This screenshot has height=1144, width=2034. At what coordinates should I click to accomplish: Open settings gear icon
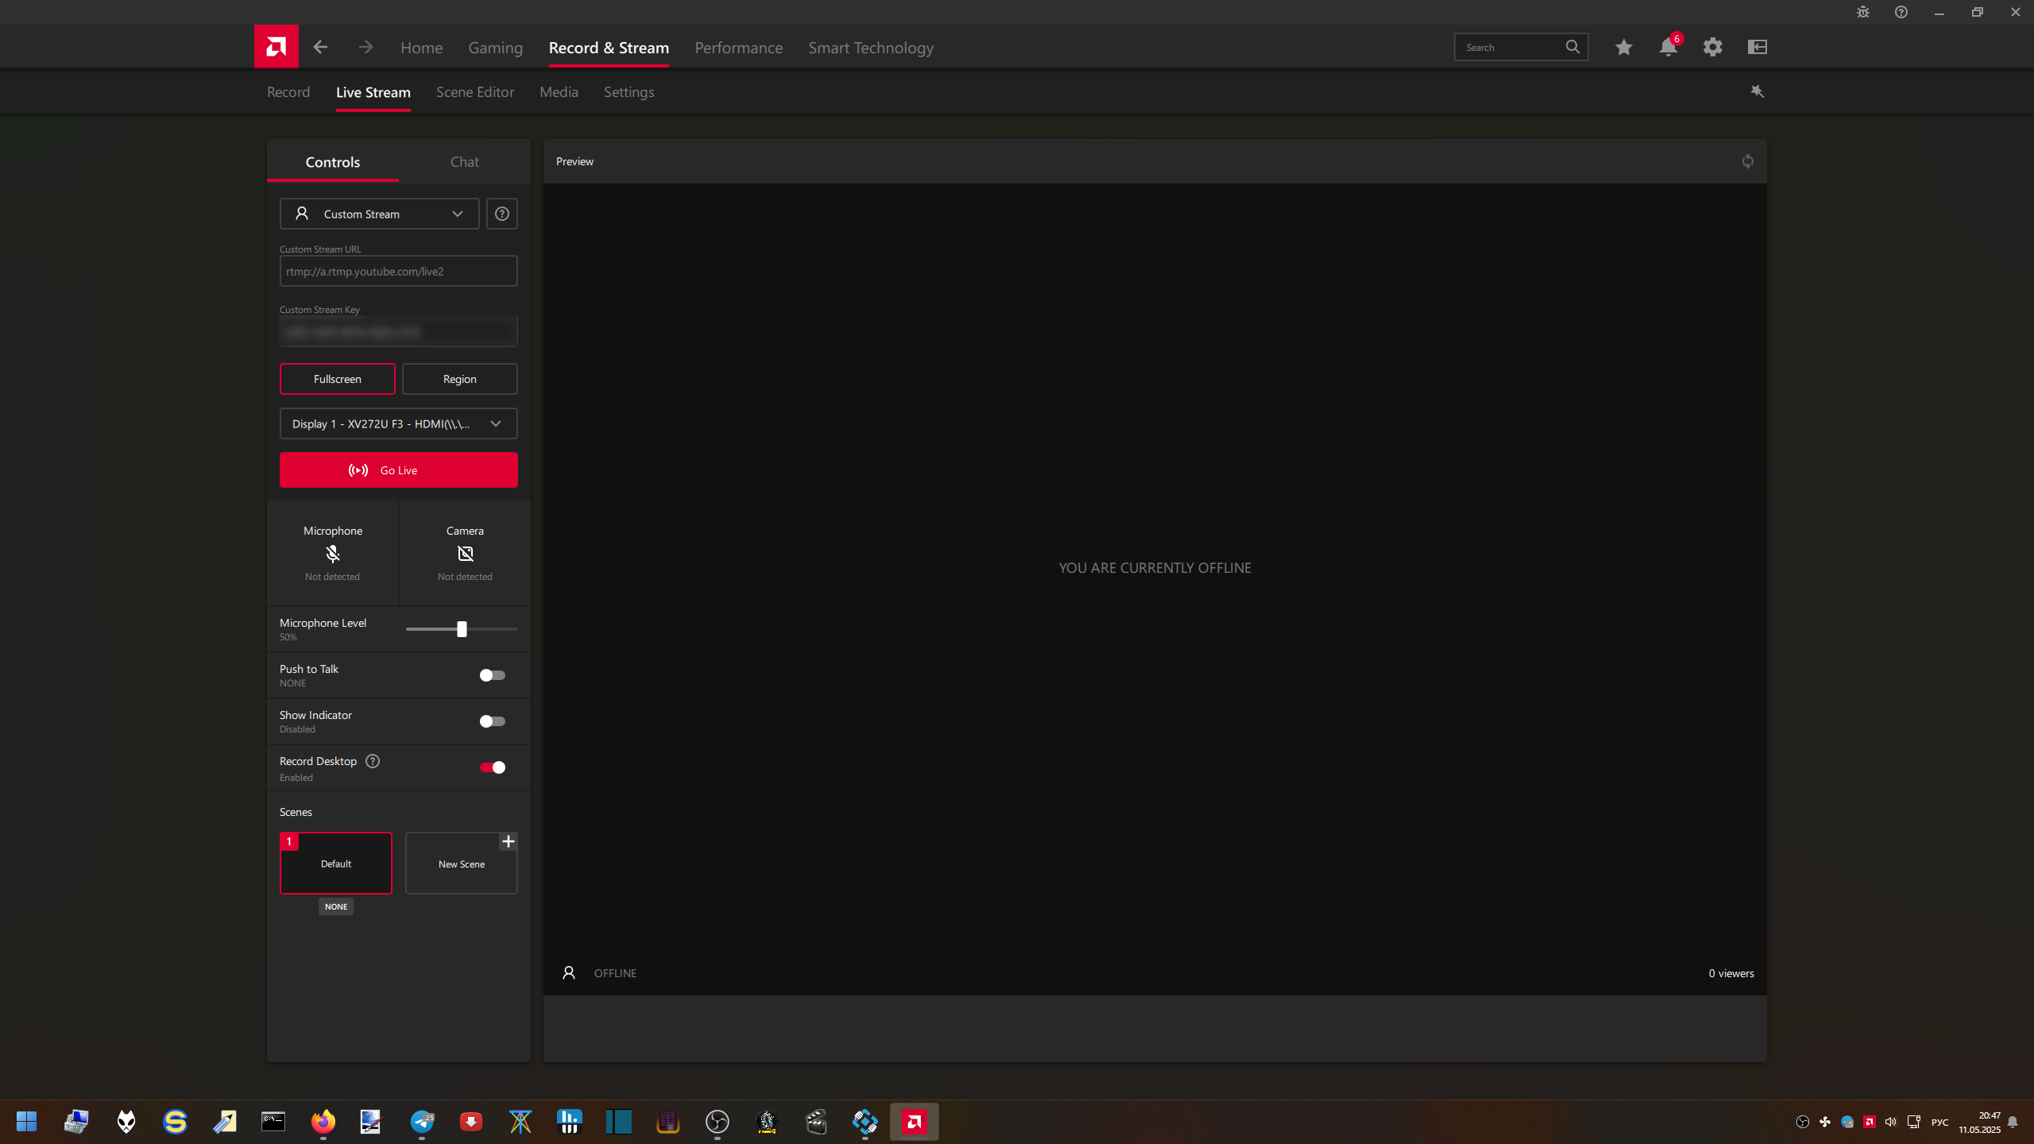[1712, 48]
